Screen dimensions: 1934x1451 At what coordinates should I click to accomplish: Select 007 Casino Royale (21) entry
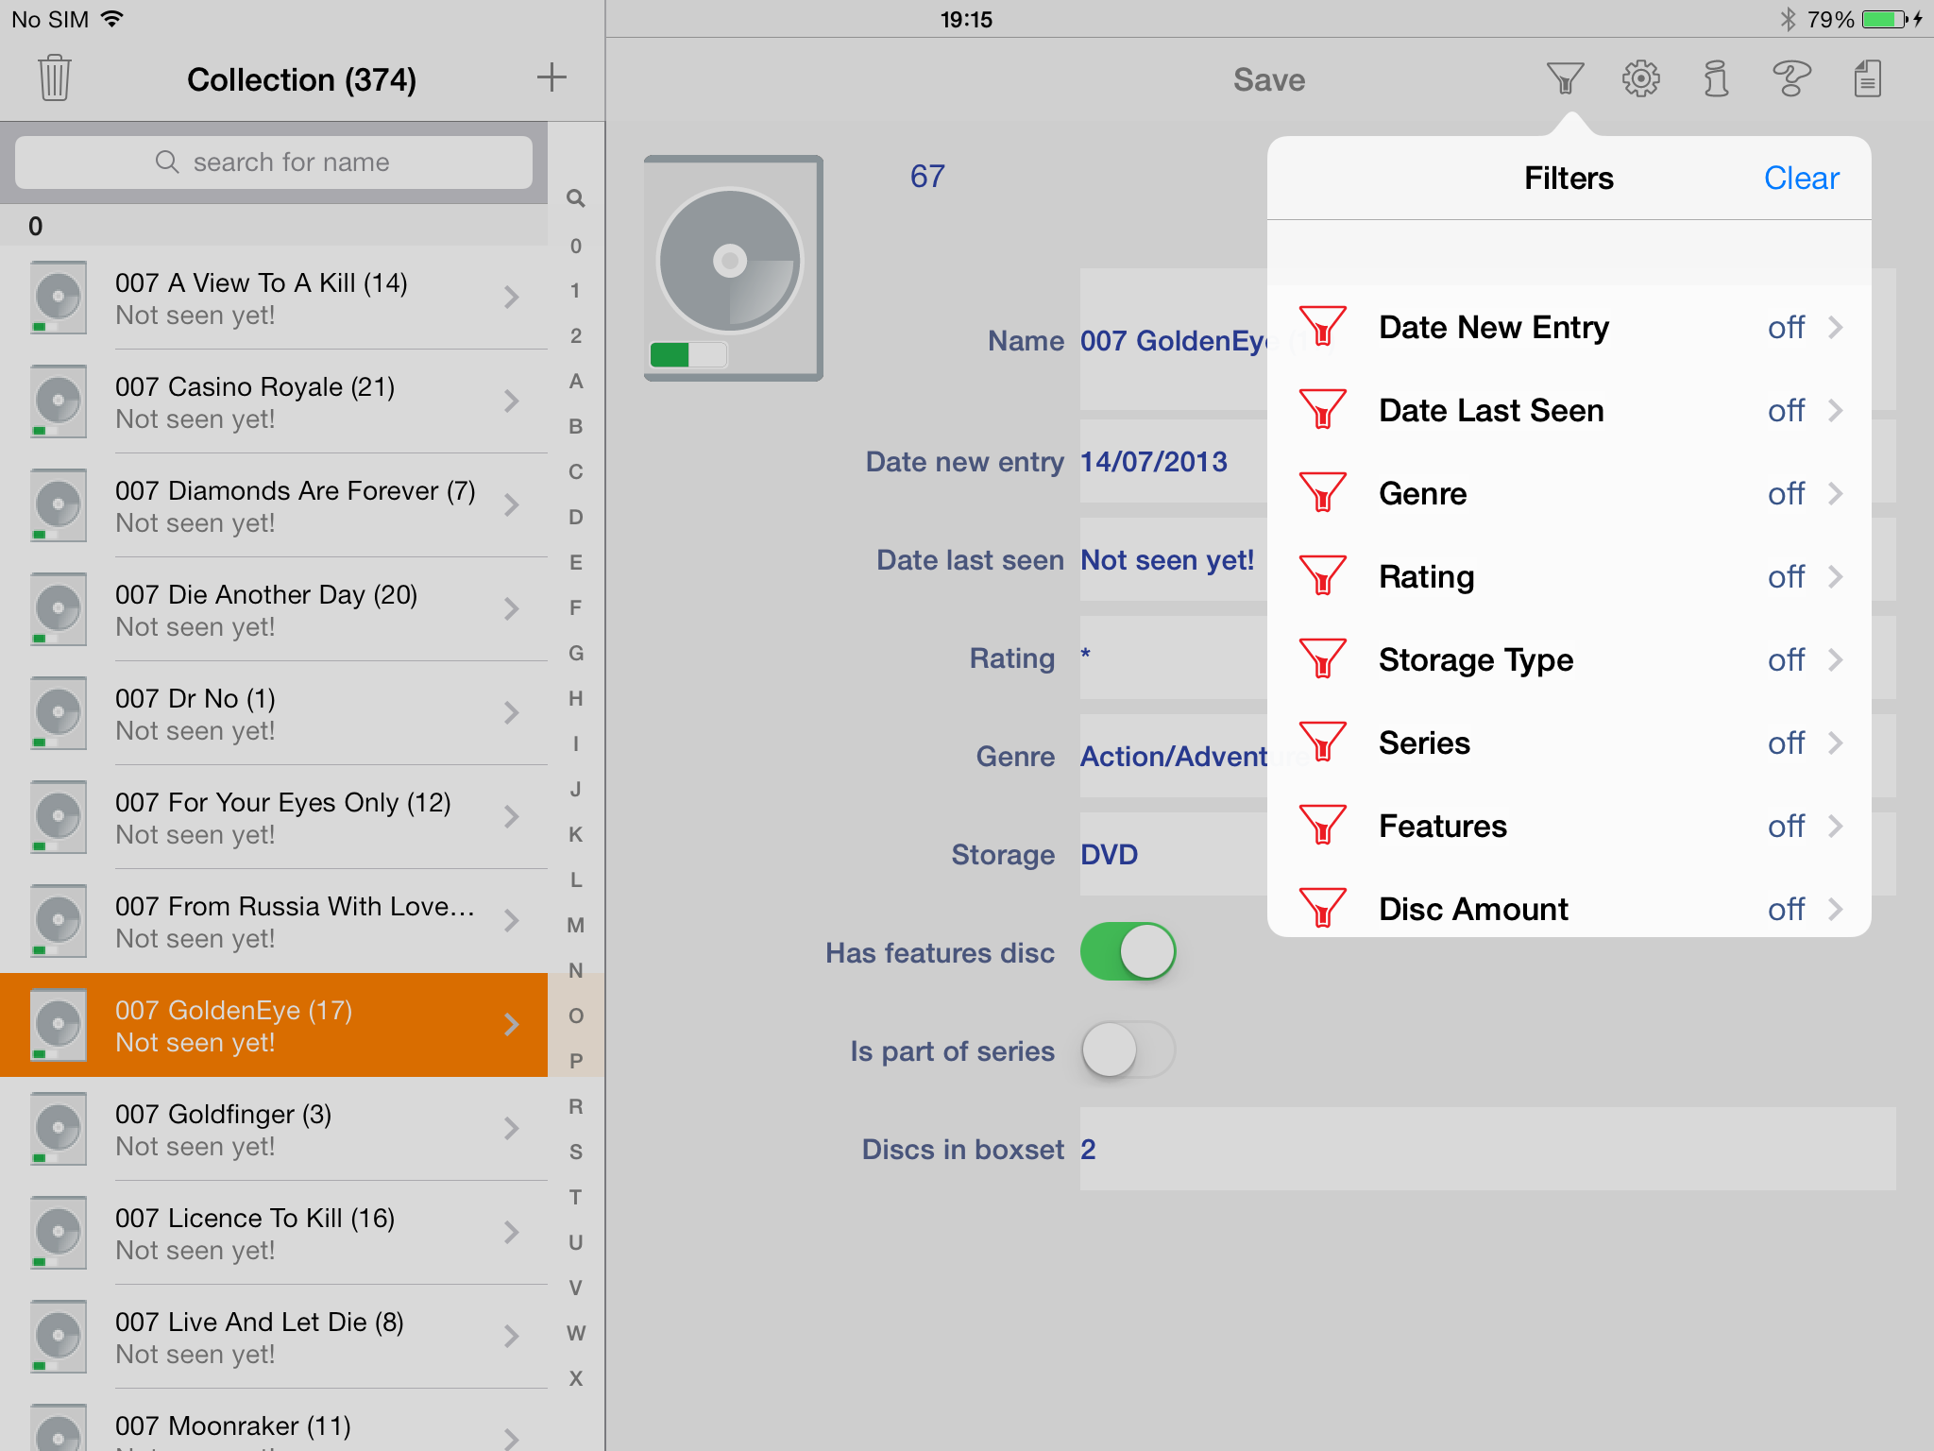click(274, 401)
